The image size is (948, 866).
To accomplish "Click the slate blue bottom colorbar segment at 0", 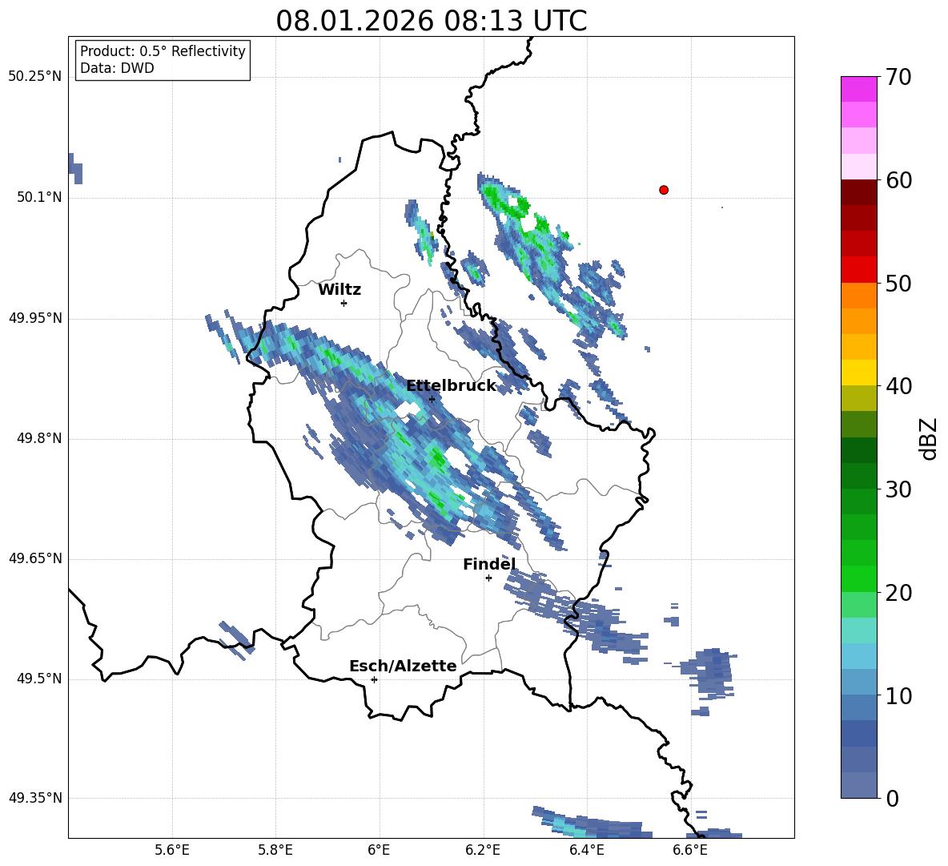I will (x=858, y=785).
